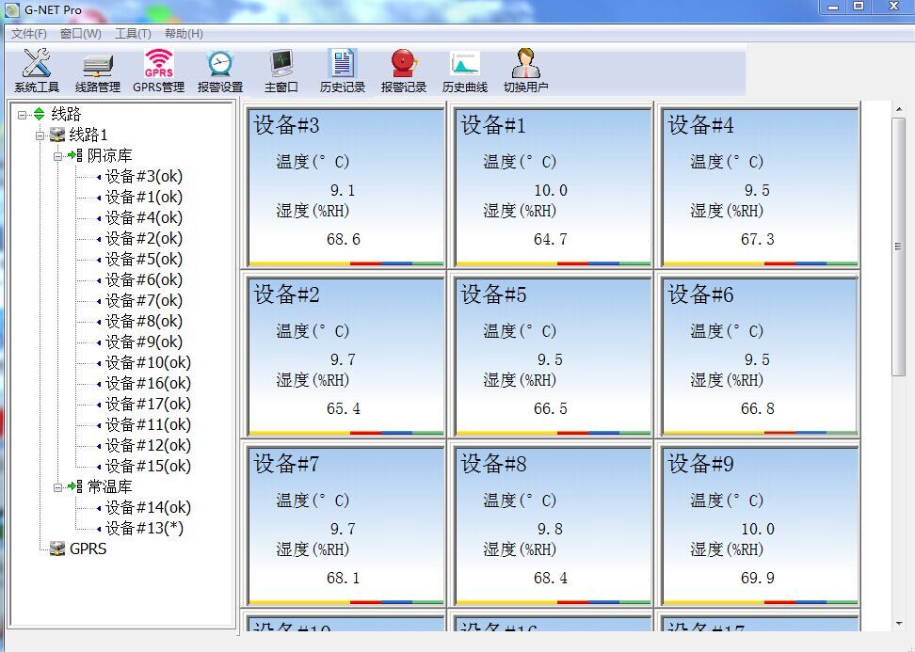The height and width of the screenshot is (652, 915).
Task: Collapse the 线路 root tree node
Action: [22, 115]
